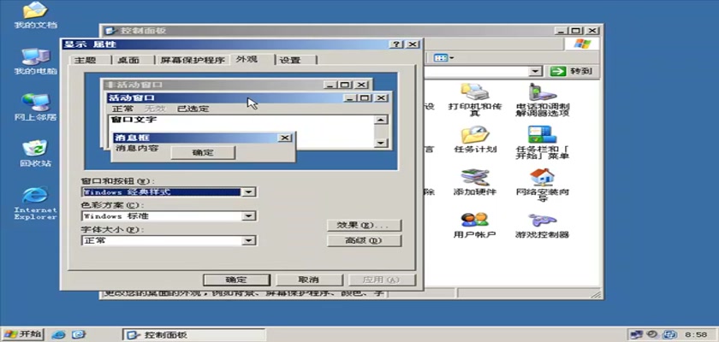Viewport: 719px width, 342px height.
Task: Click the help question mark button in dialog
Action: coord(396,44)
